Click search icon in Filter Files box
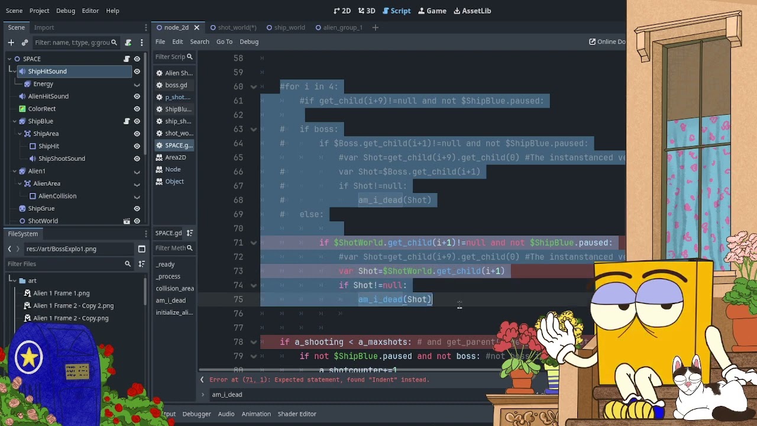757x426 pixels. click(128, 264)
